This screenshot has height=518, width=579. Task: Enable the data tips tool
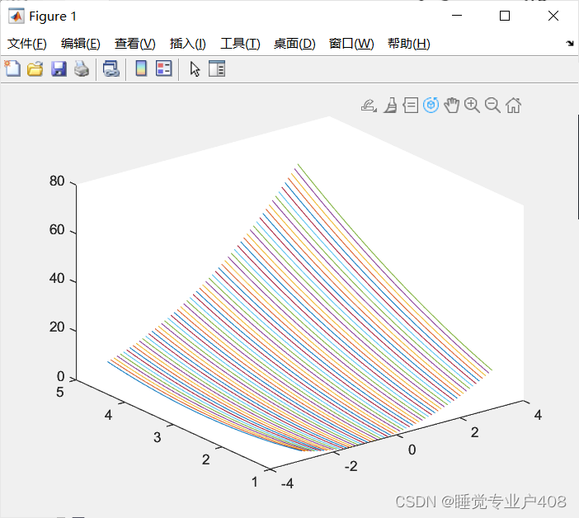(x=411, y=106)
